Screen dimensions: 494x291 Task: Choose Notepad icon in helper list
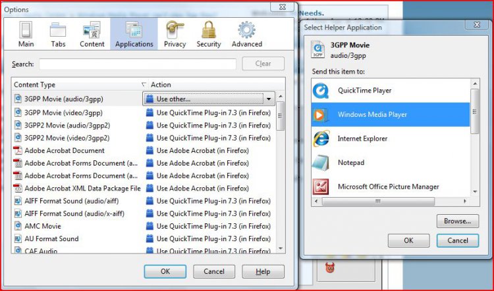[x=321, y=163]
